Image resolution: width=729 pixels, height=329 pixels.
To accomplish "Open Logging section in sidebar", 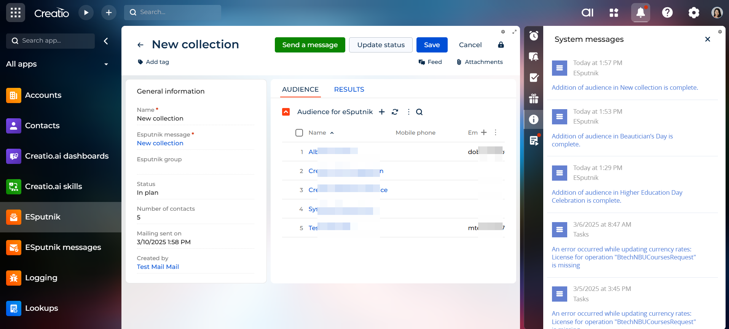I will click(x=61, y=278).
